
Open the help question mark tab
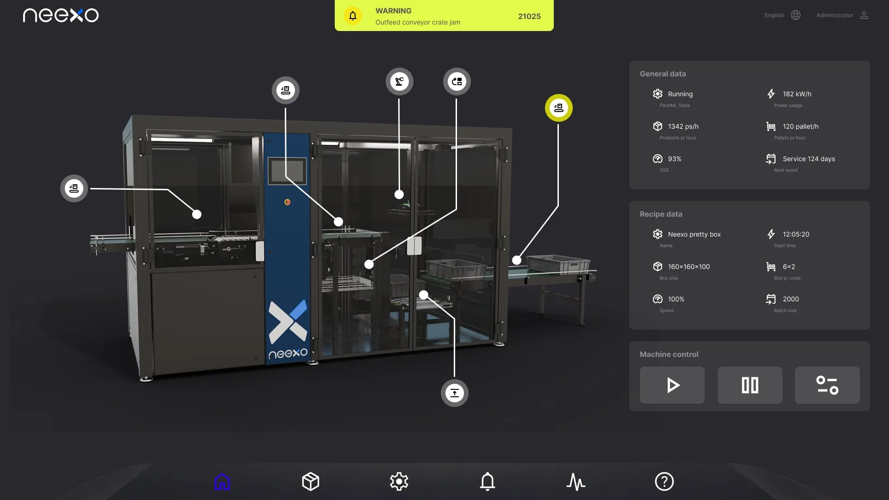click(664, 481)
